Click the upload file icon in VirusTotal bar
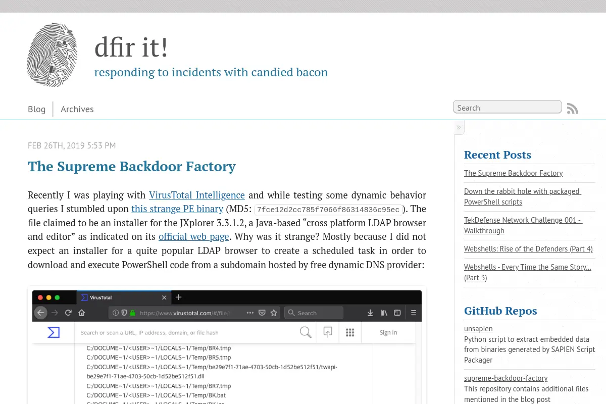 328,332
